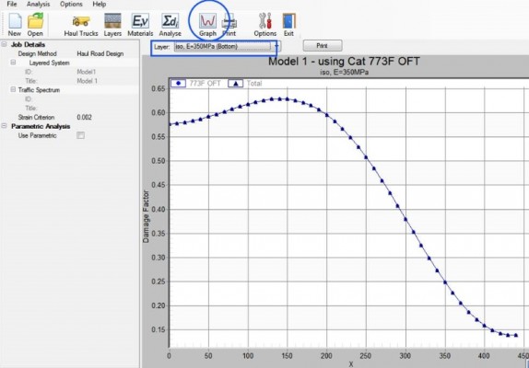Viewport: 529px width, 368px height.
Task: Click the Total legend marker
Action: [236, 83]
